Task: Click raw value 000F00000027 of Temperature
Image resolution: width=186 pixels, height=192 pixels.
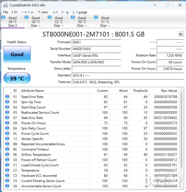Action: (x=166, y=170)
